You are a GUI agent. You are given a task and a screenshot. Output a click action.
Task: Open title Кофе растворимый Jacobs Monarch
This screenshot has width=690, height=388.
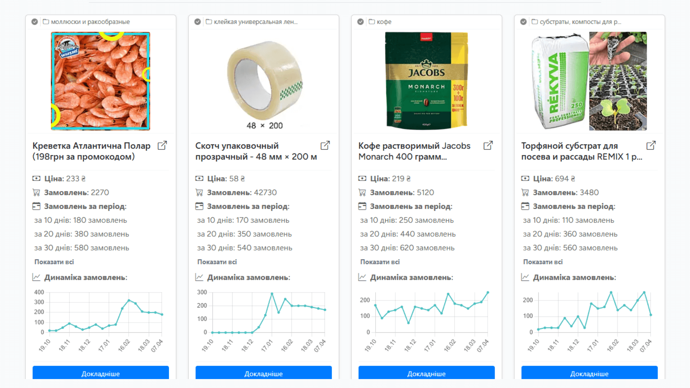point(414,151)
